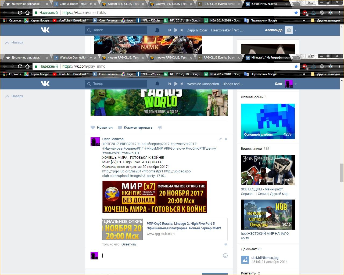Viewport: 344px width, 275px height.
Task: Like the Fabios World post via Нравится
Action: 102,128
